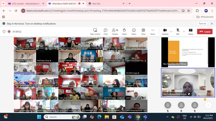Viewport: 216px width, 121px height.
Task: Switch to the New Tab tab
Action: 106,4
